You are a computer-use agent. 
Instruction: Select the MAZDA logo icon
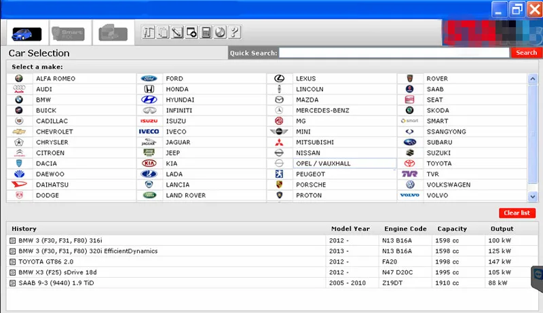279,100
